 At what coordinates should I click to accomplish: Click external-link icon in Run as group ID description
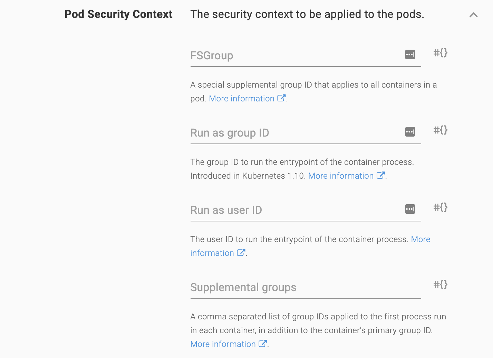(x=380, y=176)
